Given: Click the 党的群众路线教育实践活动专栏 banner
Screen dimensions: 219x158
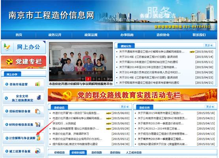Looking at the screenshot, I should [x=132, y=95].
